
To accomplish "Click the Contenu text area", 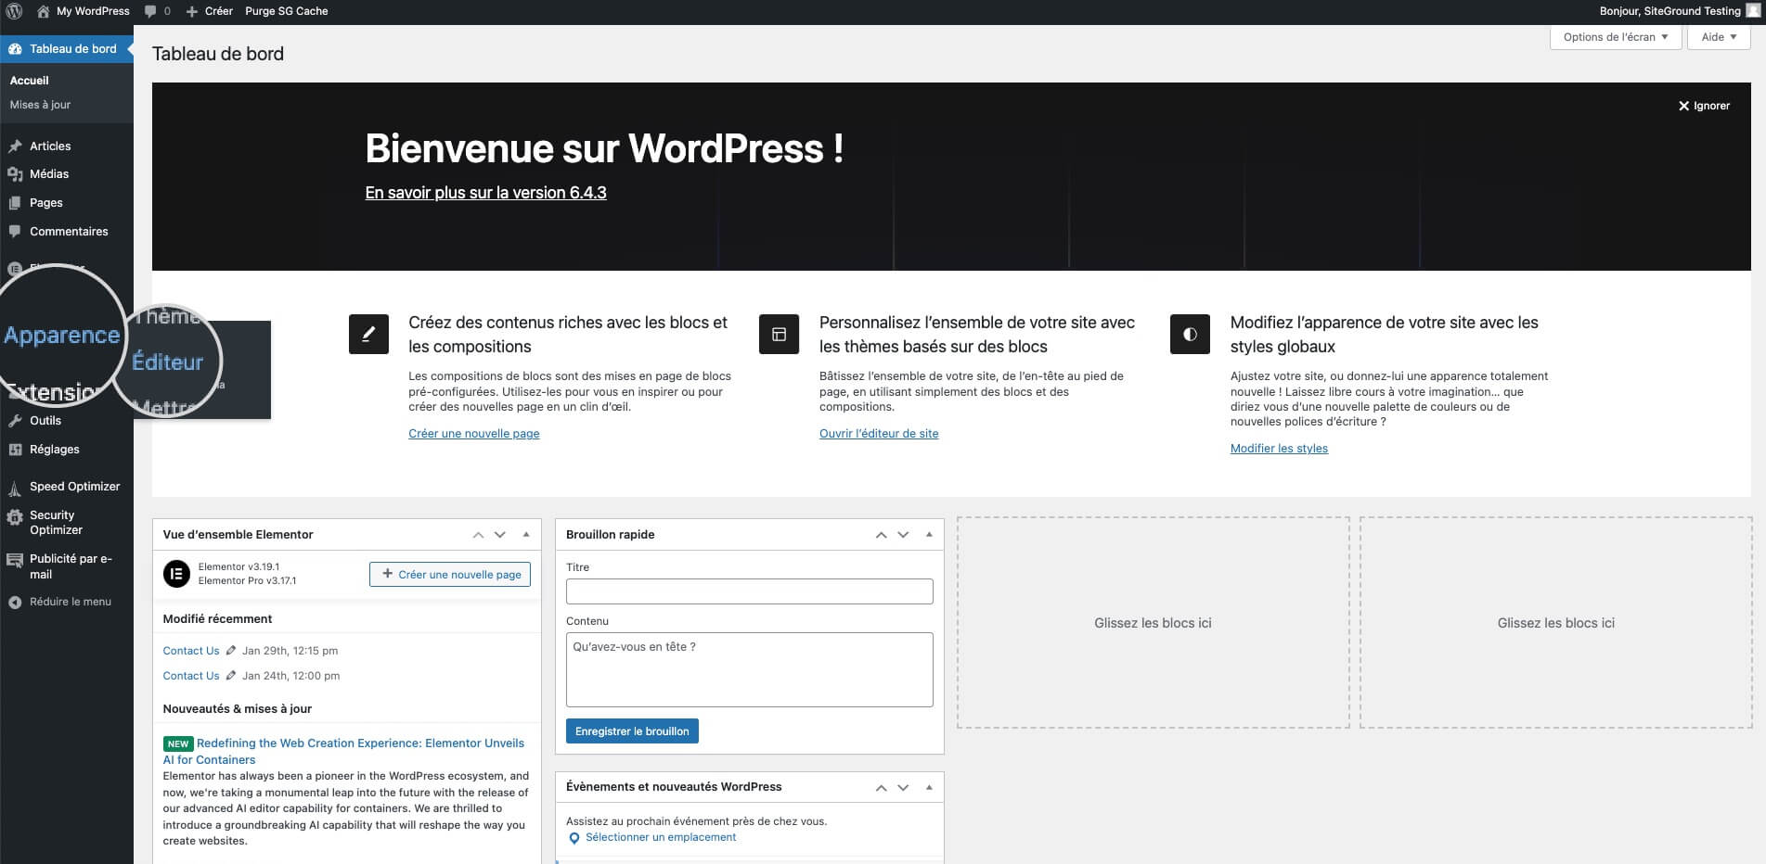I will (x=750, y=670).
